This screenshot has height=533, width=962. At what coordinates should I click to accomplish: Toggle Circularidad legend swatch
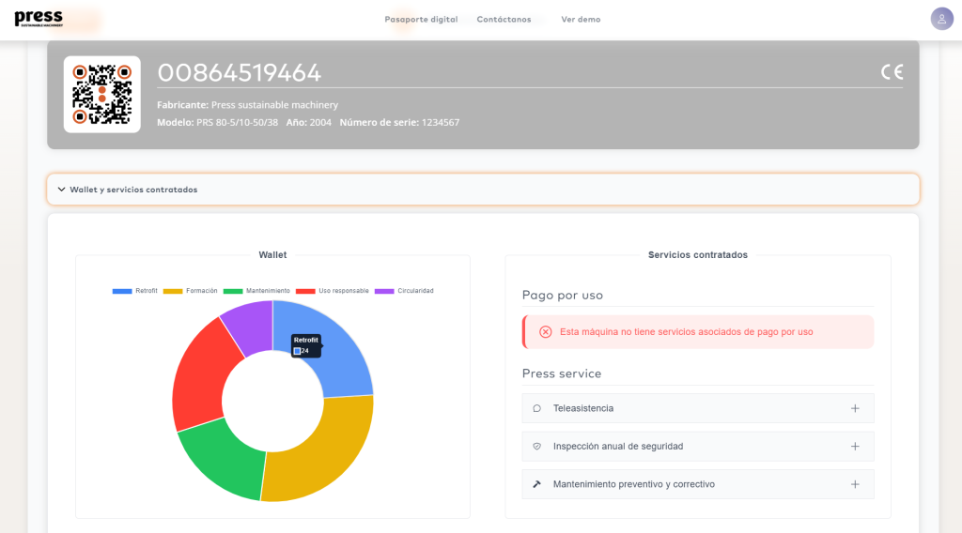point(384,291)
